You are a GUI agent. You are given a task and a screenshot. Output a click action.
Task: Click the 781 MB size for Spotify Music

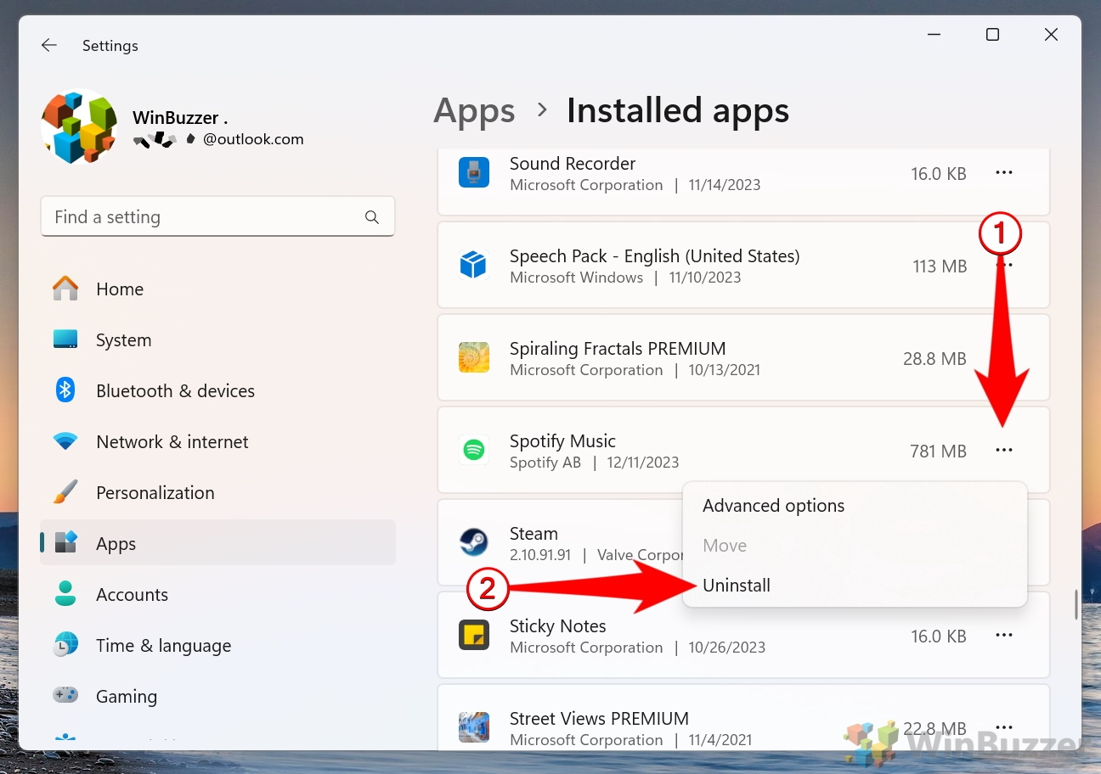point(938,451)
